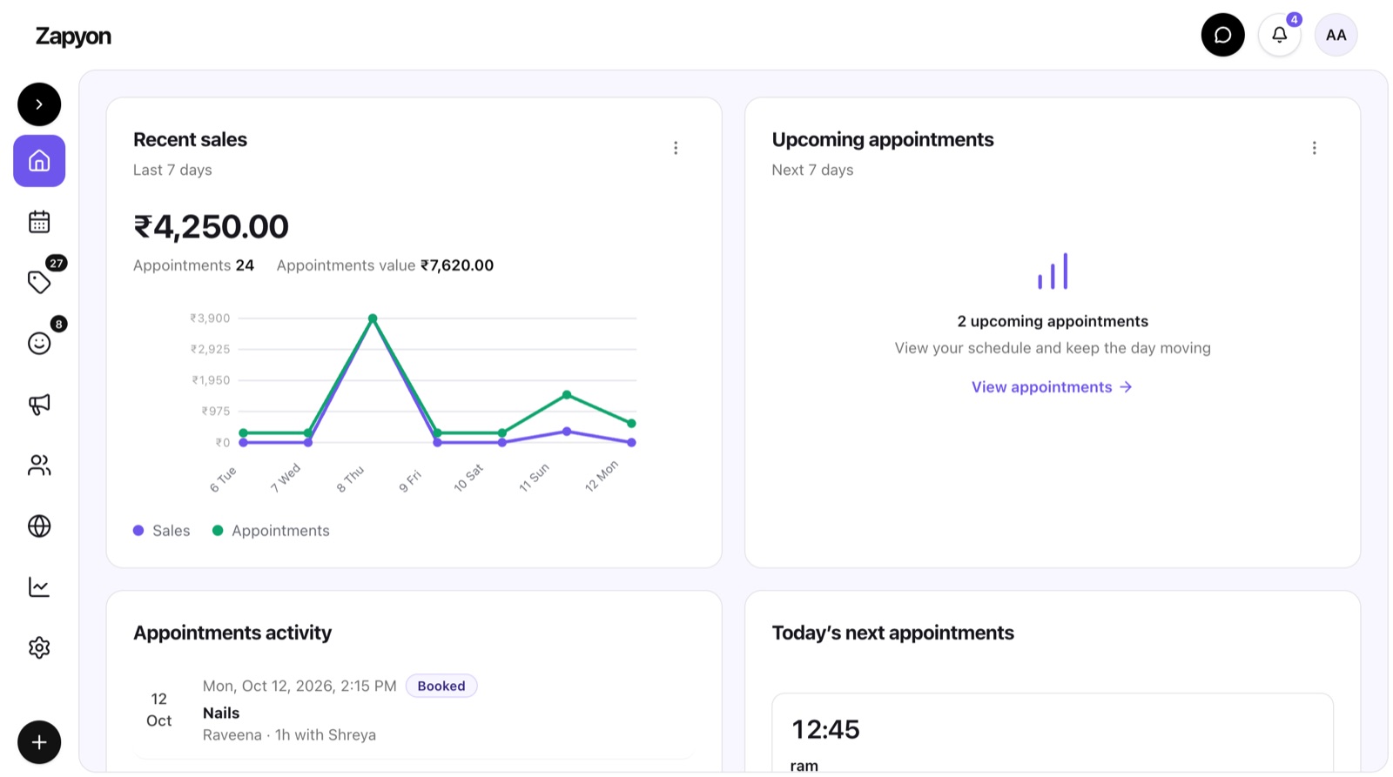Open the Online booking globe icon
The width and height of the screenshot is (1393, 777).
coord(39,526)
